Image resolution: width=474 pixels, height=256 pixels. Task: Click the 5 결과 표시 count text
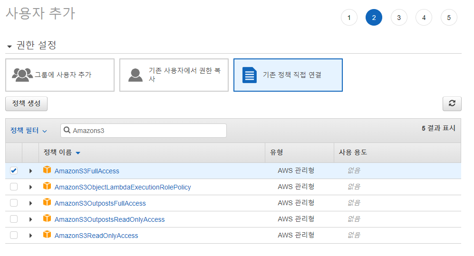tap(438, 128)
